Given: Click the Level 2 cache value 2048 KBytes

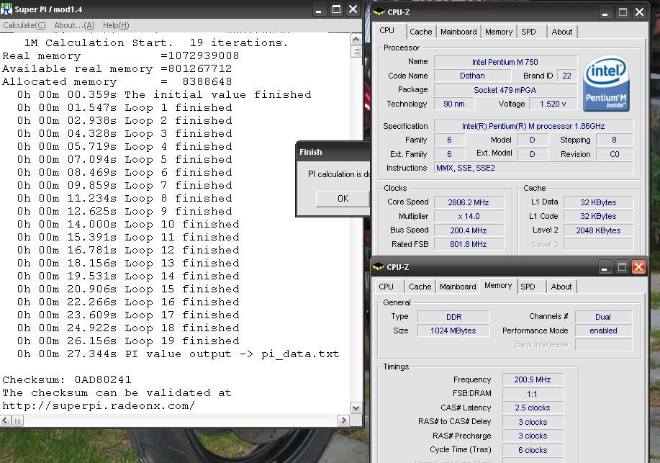Looking at the screenshot, I should tap(598, 230).
